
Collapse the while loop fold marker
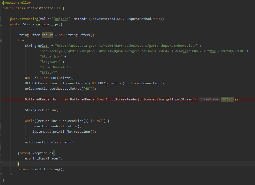coord(1,121)
